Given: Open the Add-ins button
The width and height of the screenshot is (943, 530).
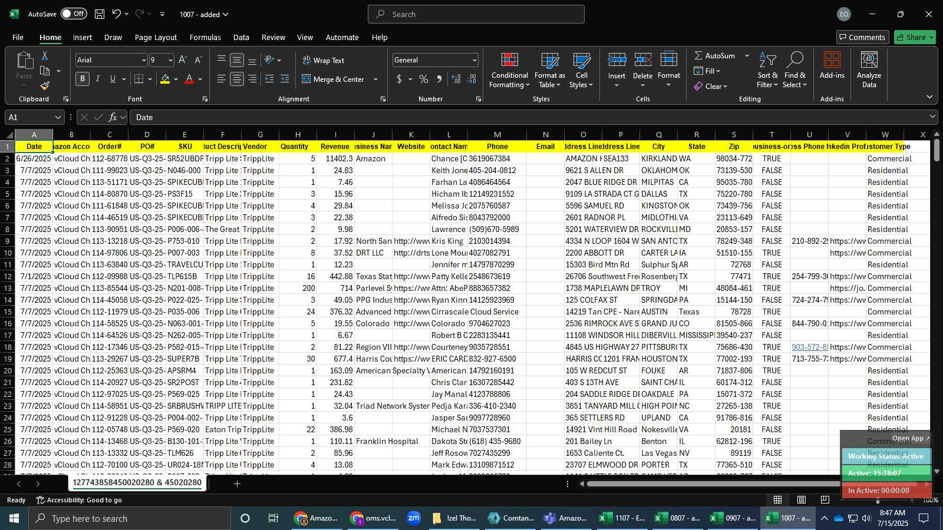Looking at the screenshot, I should point(832,66).
